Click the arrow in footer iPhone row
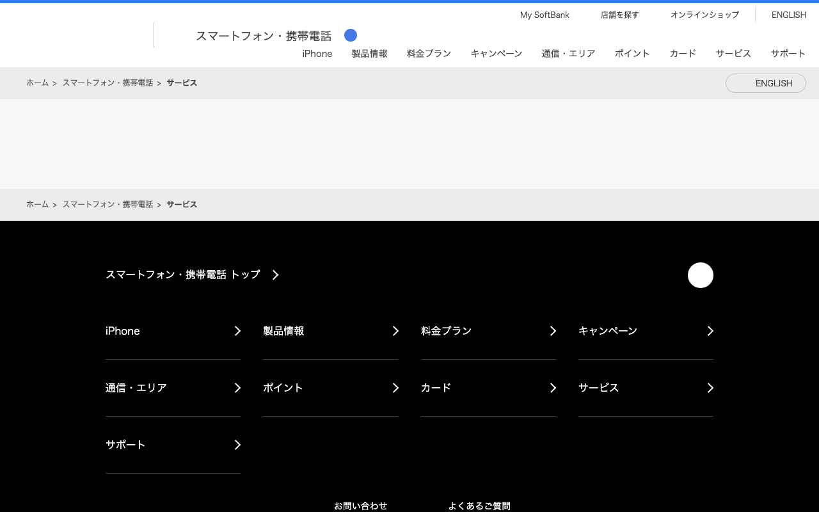The height and width of the screenshot is (512, 819). (237, 331)
